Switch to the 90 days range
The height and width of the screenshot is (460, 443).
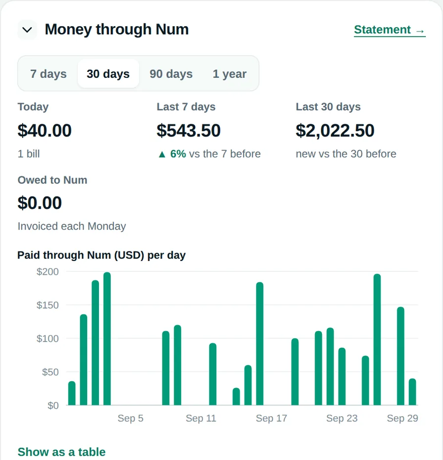point(171,74)
